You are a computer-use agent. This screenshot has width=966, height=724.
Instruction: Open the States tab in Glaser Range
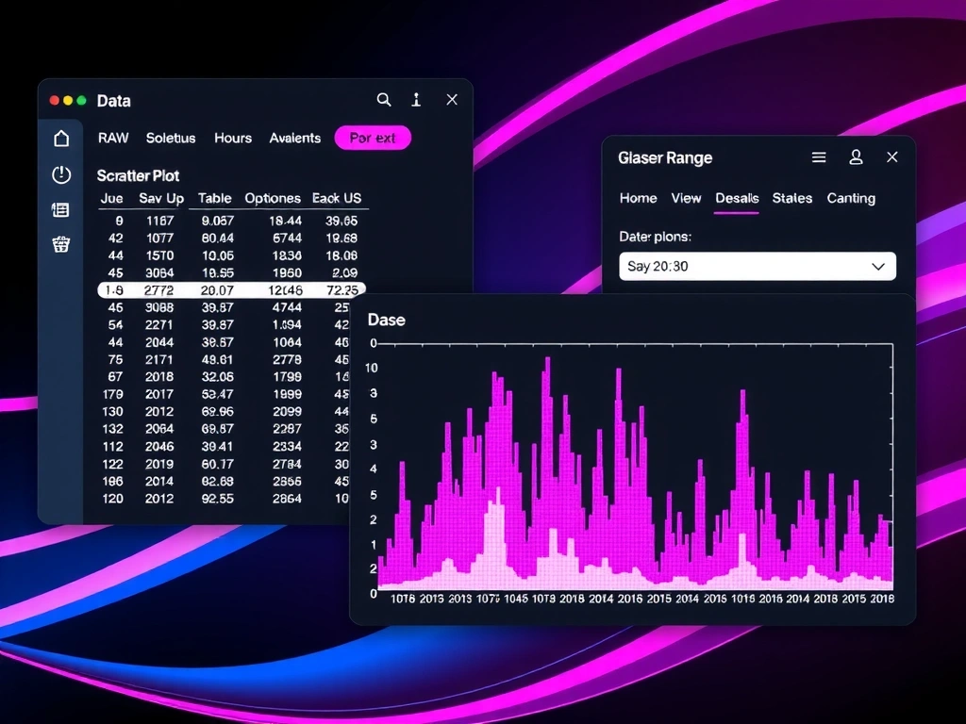(x=791, y=198)
